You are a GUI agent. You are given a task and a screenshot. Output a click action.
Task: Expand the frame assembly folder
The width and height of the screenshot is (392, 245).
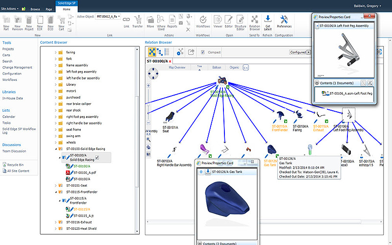pyautogui.click(x=55, y=65)
